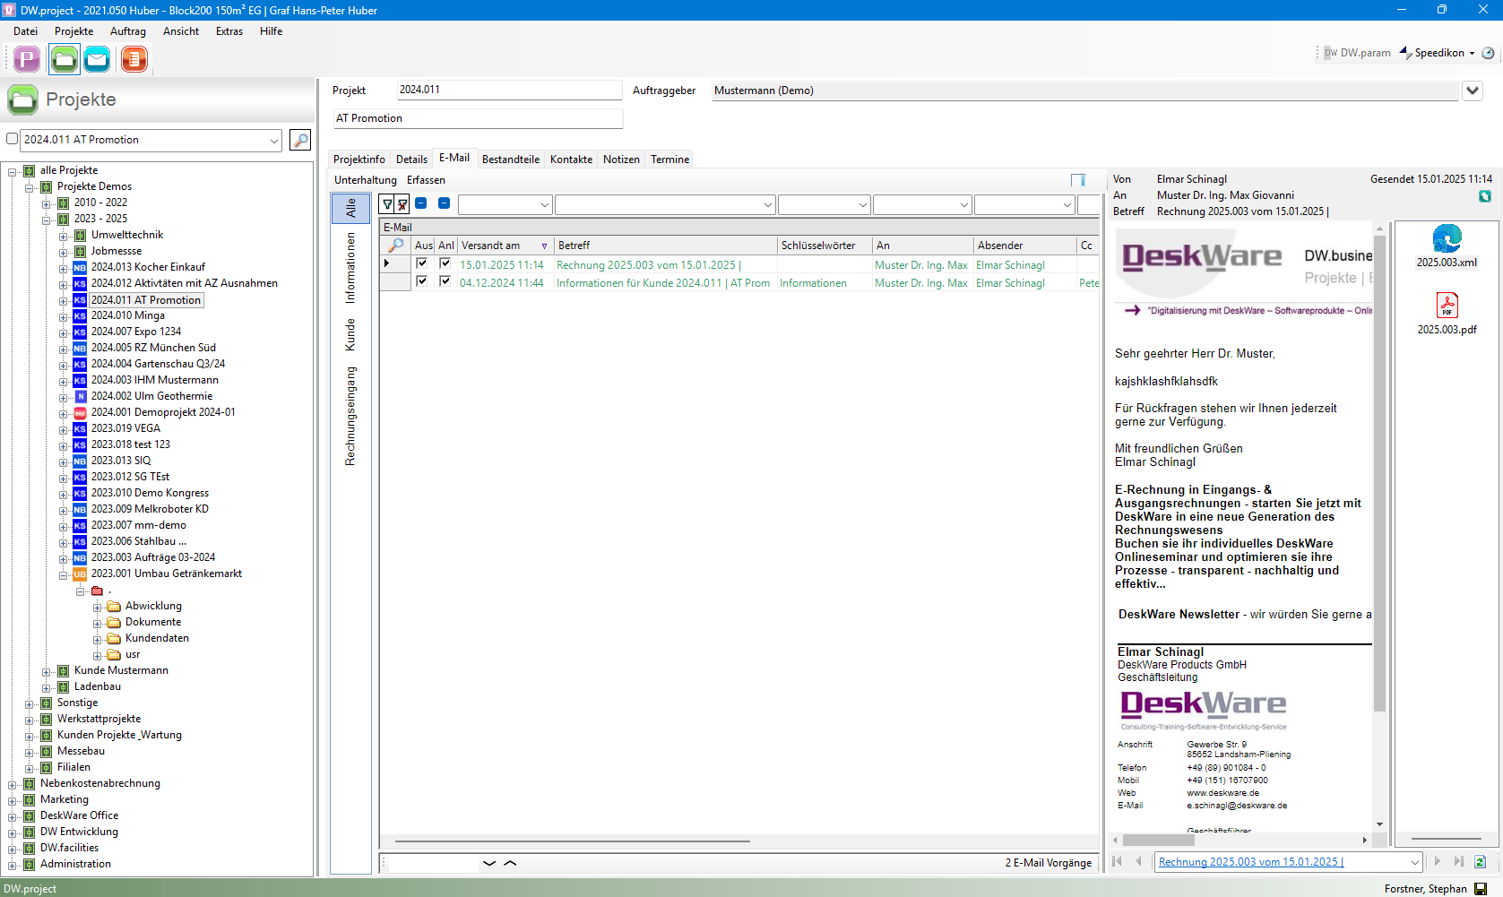Switch to Termine tab
This screenshot has width=1503, height=897.
(670, 160)
